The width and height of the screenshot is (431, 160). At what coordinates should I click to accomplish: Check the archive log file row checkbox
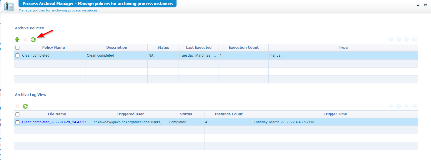tap(17, 122)
